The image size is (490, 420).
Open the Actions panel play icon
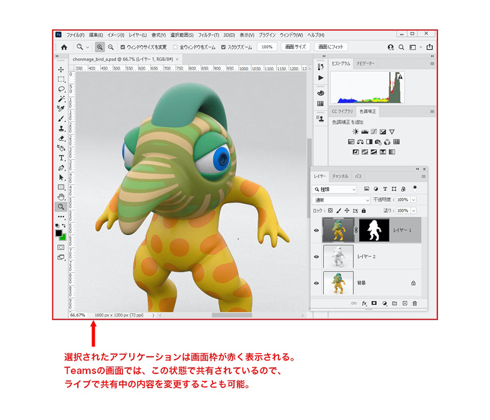point(321,77)
